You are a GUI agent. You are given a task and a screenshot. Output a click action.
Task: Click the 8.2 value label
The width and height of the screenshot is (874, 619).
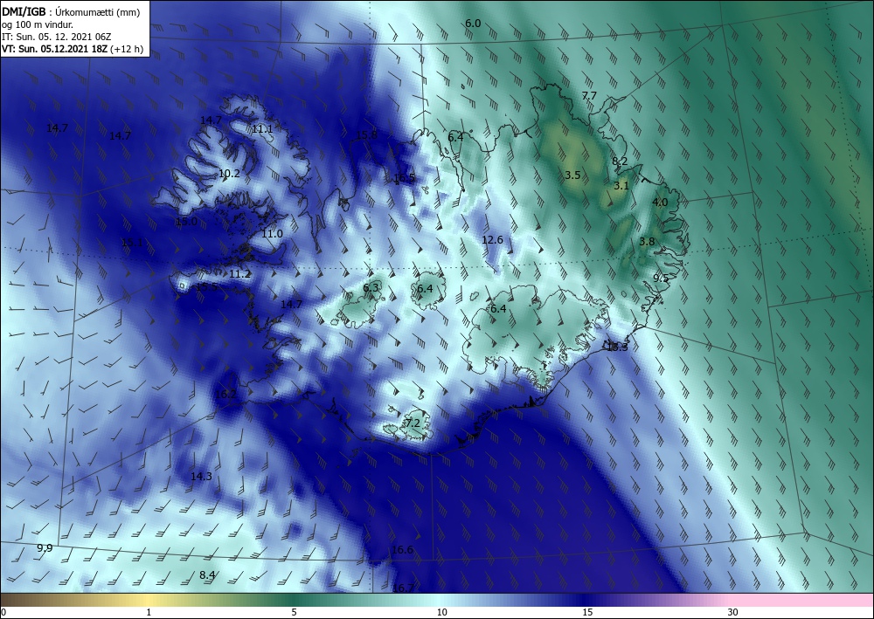coord(620,162)
